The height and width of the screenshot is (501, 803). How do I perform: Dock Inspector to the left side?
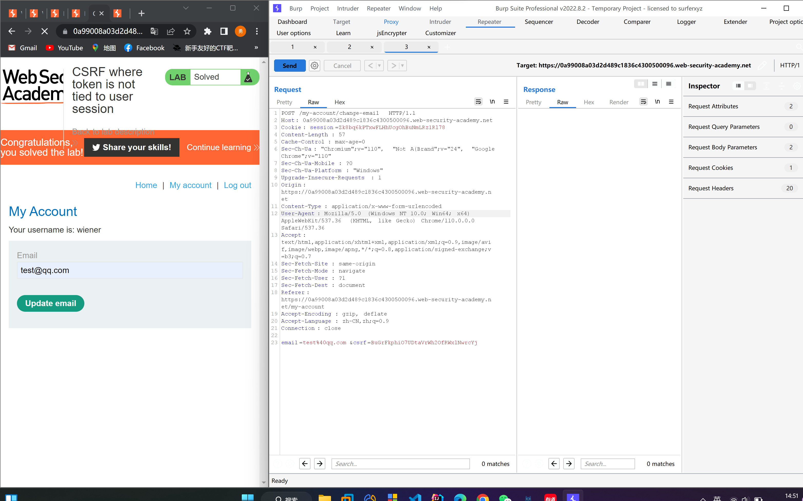pos(738,86)
